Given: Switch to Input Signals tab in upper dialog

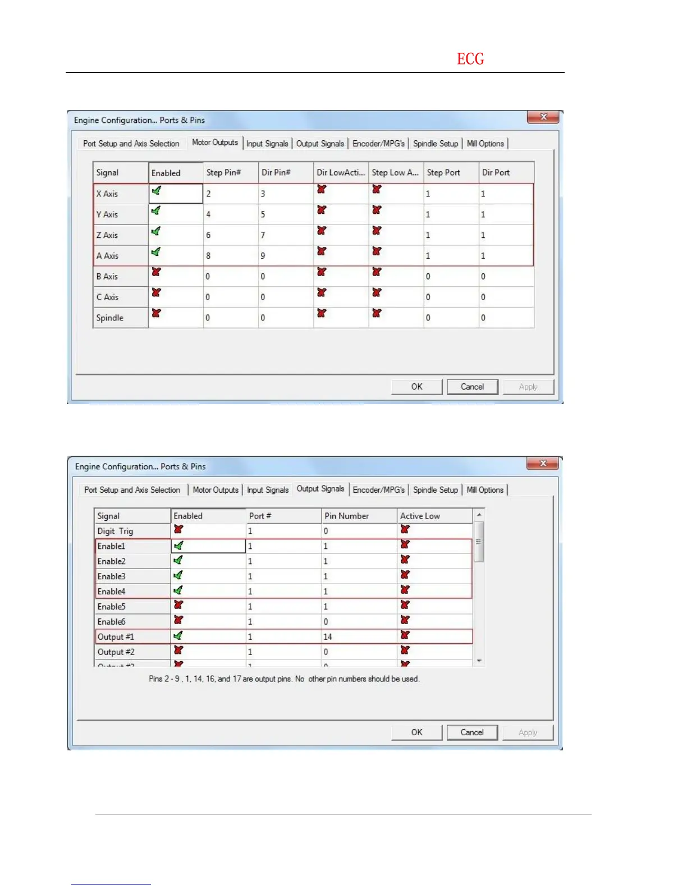Looking at the screenshot, I should pyautogui.click(x=267, y=144).
